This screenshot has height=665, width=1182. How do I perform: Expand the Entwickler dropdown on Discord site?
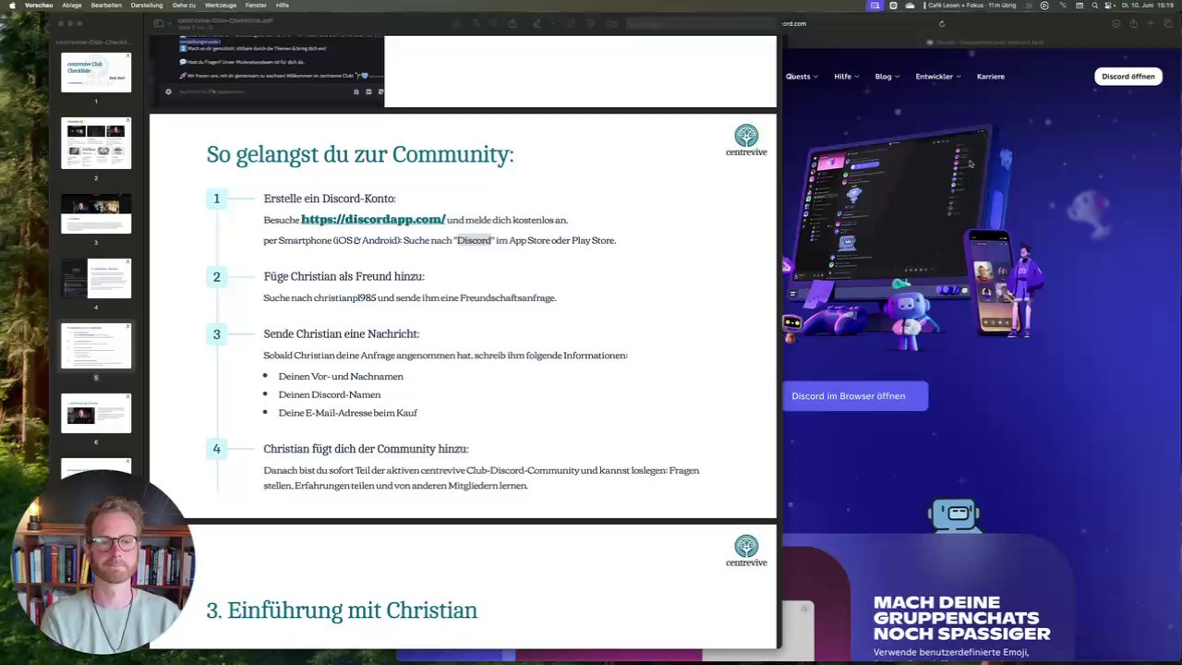point(938,77)
